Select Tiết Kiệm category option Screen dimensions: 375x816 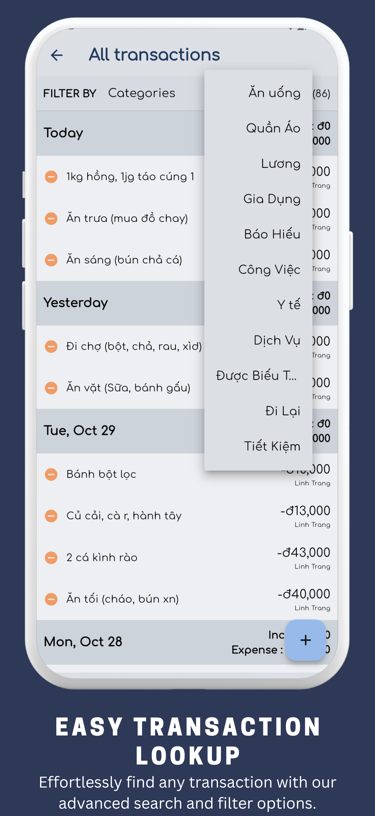click(x=272, y=446)
